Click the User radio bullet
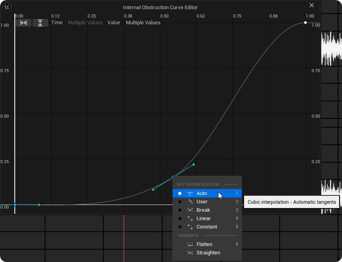This screenshot has width=342, height=262. point(180,202)
